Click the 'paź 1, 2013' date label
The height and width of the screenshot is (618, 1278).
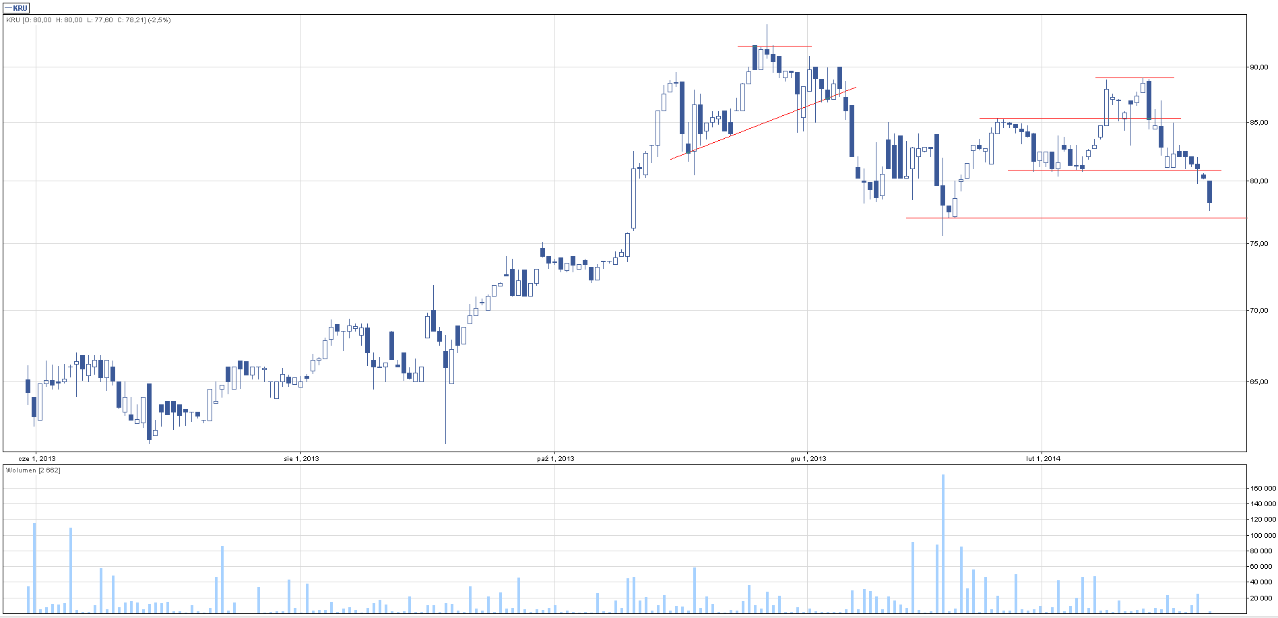tap(555, 459)
